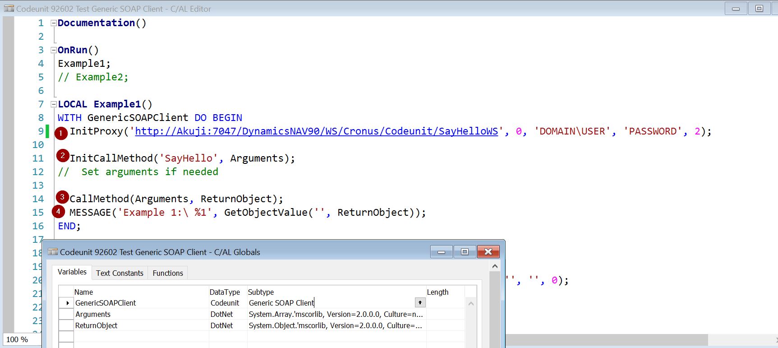The height and width of the screenshot is (348, 778).
Task: Click the C/AL Editor title bar icon
Action: tap(9, 9)
